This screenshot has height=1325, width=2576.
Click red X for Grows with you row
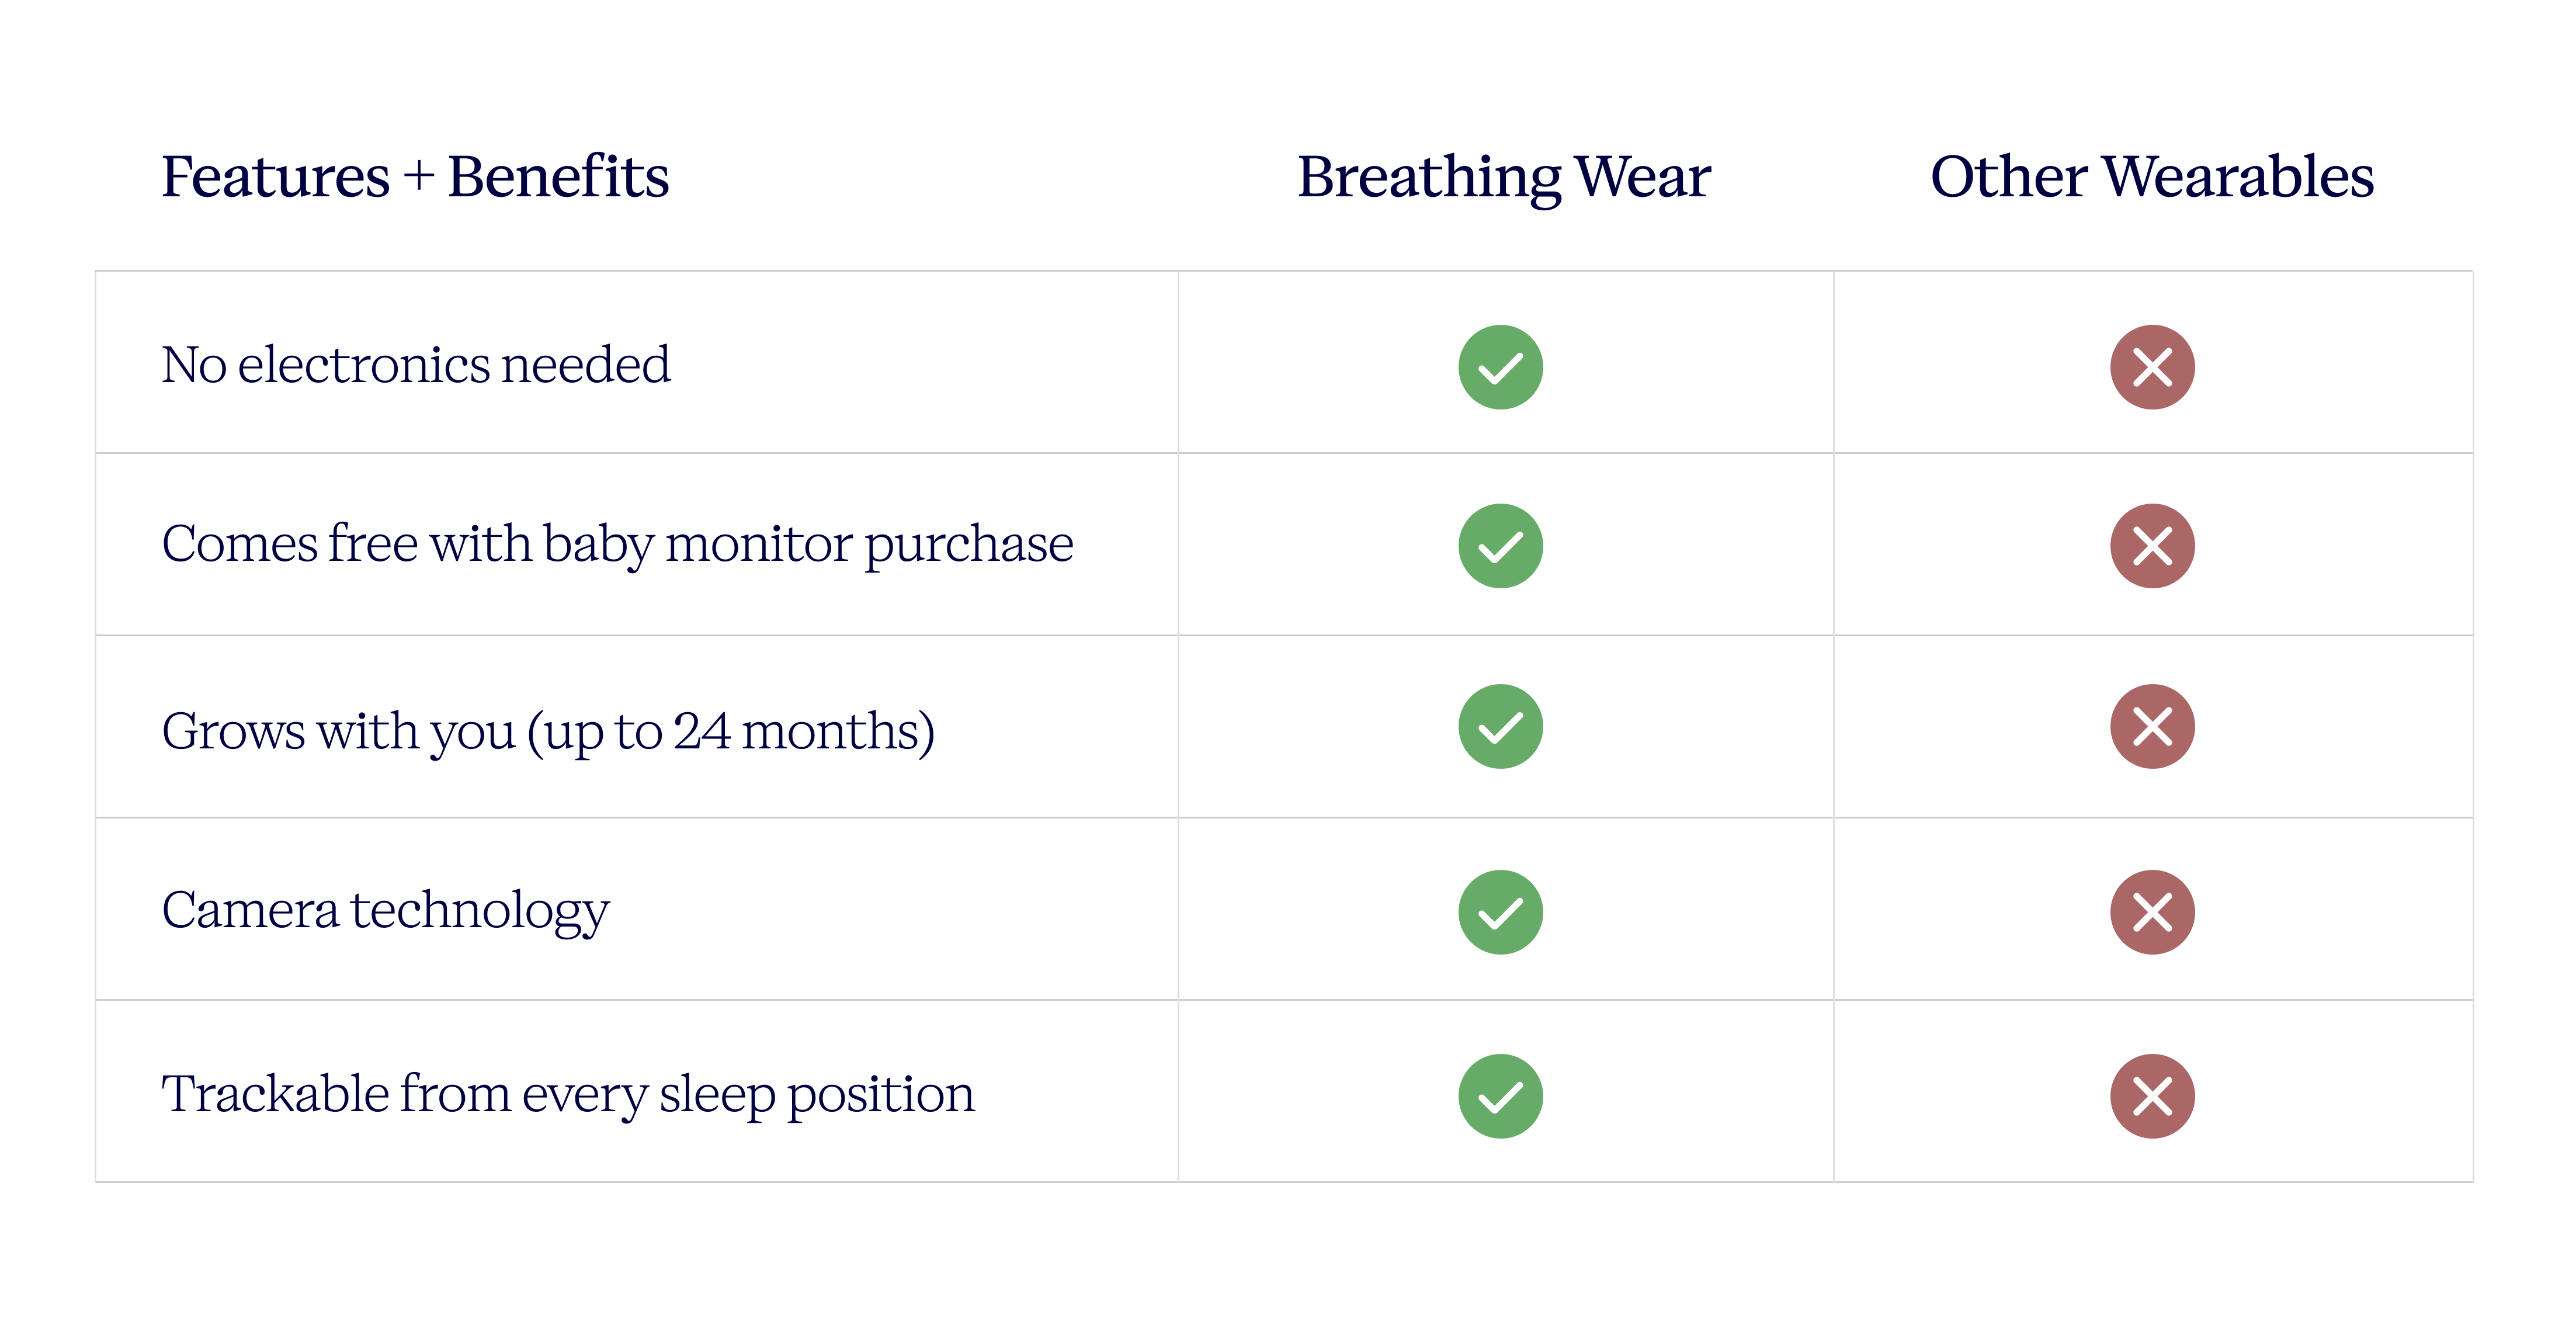[2152, 727]
